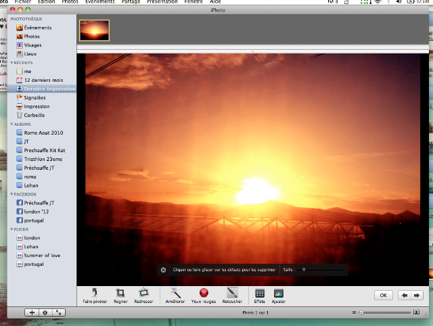Go to next photo with right arrow
The height and width of the screenshot is (326, 433).
[x=417, y=296]
